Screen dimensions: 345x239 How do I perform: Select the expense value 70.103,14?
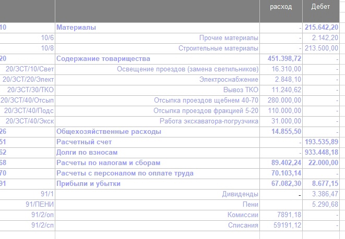286,173
